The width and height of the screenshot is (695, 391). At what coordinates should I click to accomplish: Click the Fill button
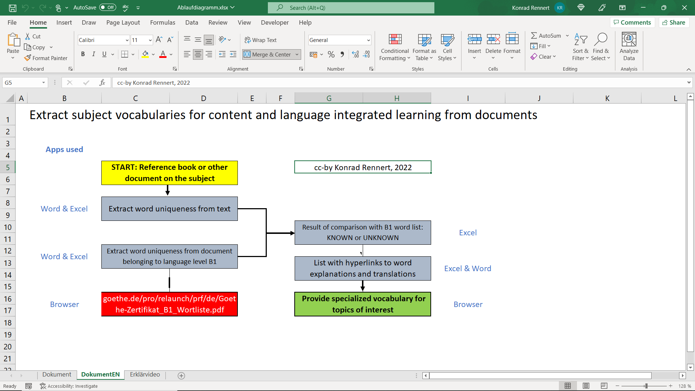coord(540,46)
